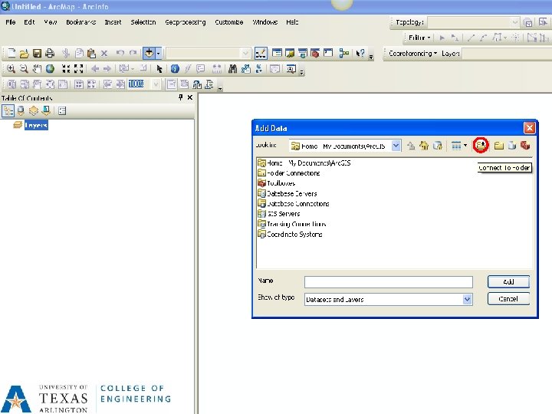Screen dimensions: 552x414
Task: Click the Name input field
Action: [x=388, y=281]
